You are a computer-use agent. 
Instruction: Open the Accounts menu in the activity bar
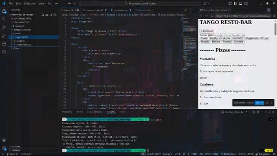point(4,140)
